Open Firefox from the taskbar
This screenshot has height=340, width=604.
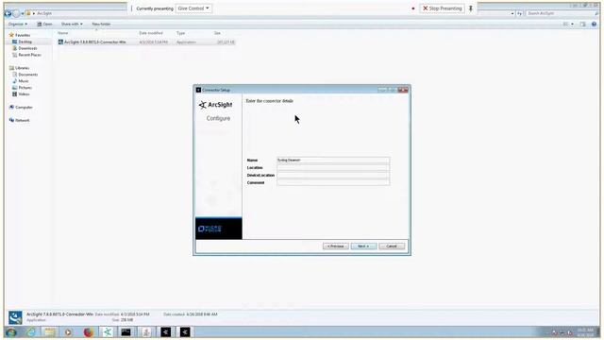88,331
